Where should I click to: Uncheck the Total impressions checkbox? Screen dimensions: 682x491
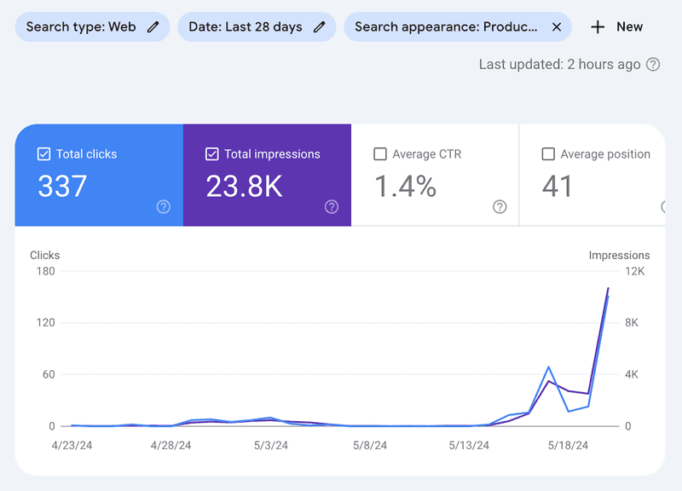[212, 154]
